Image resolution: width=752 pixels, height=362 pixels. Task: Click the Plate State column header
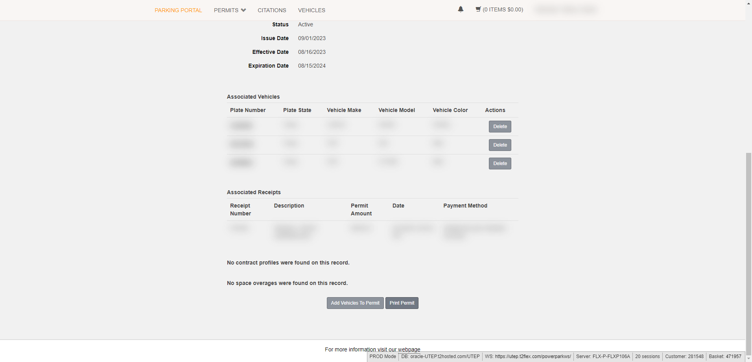point(297,110)
